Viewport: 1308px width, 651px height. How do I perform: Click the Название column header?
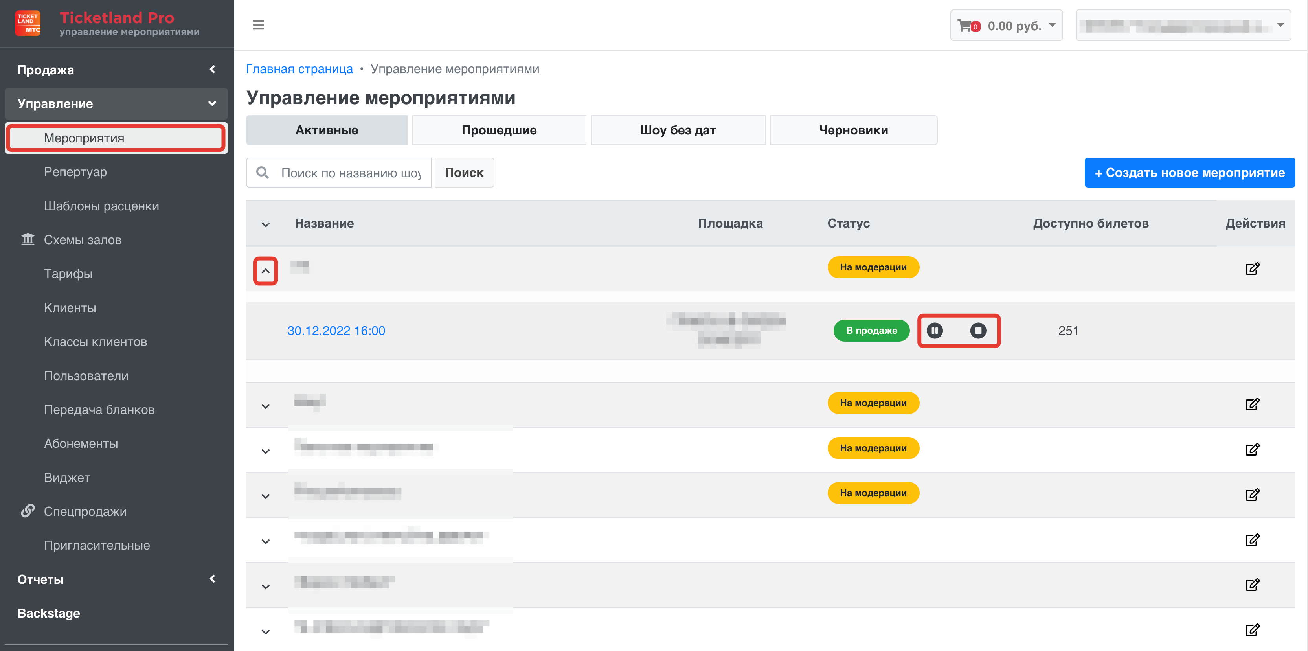pyautogui.click(x=325, y=223)
